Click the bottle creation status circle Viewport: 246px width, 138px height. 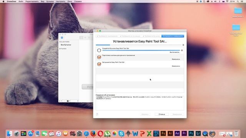click(x=99, y=50)
